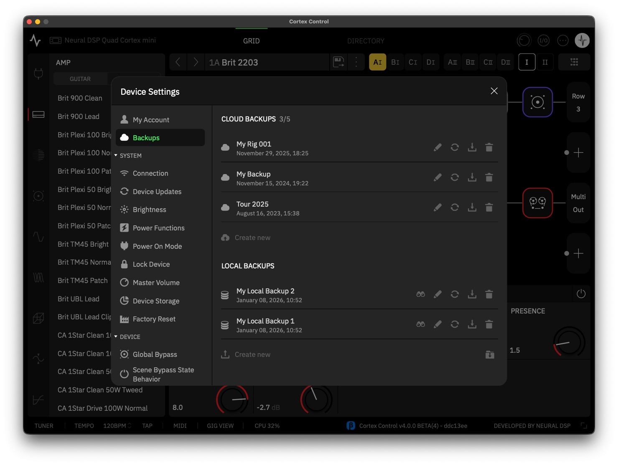The image size is (618, 465).
Task: Download the My Rig 001 cloud backup
Action: (472, 147)
